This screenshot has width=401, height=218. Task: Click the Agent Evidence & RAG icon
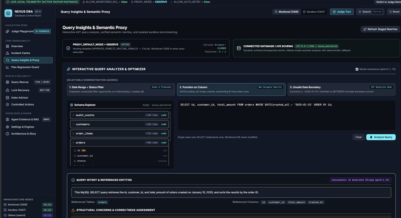coord(7,119)
